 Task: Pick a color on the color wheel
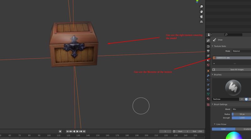pos(234,136)
